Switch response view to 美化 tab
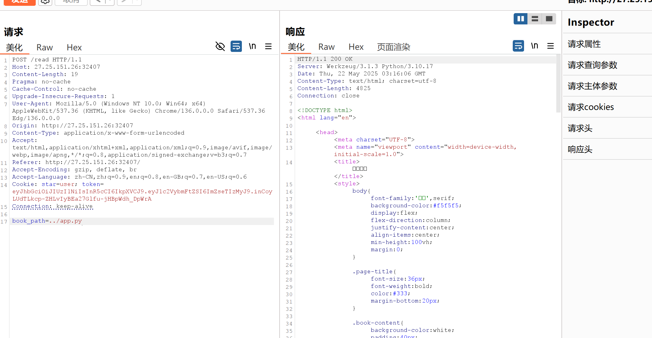Image resolution: width=652 pixels, height=338 pixels. (x=296, y=47)
